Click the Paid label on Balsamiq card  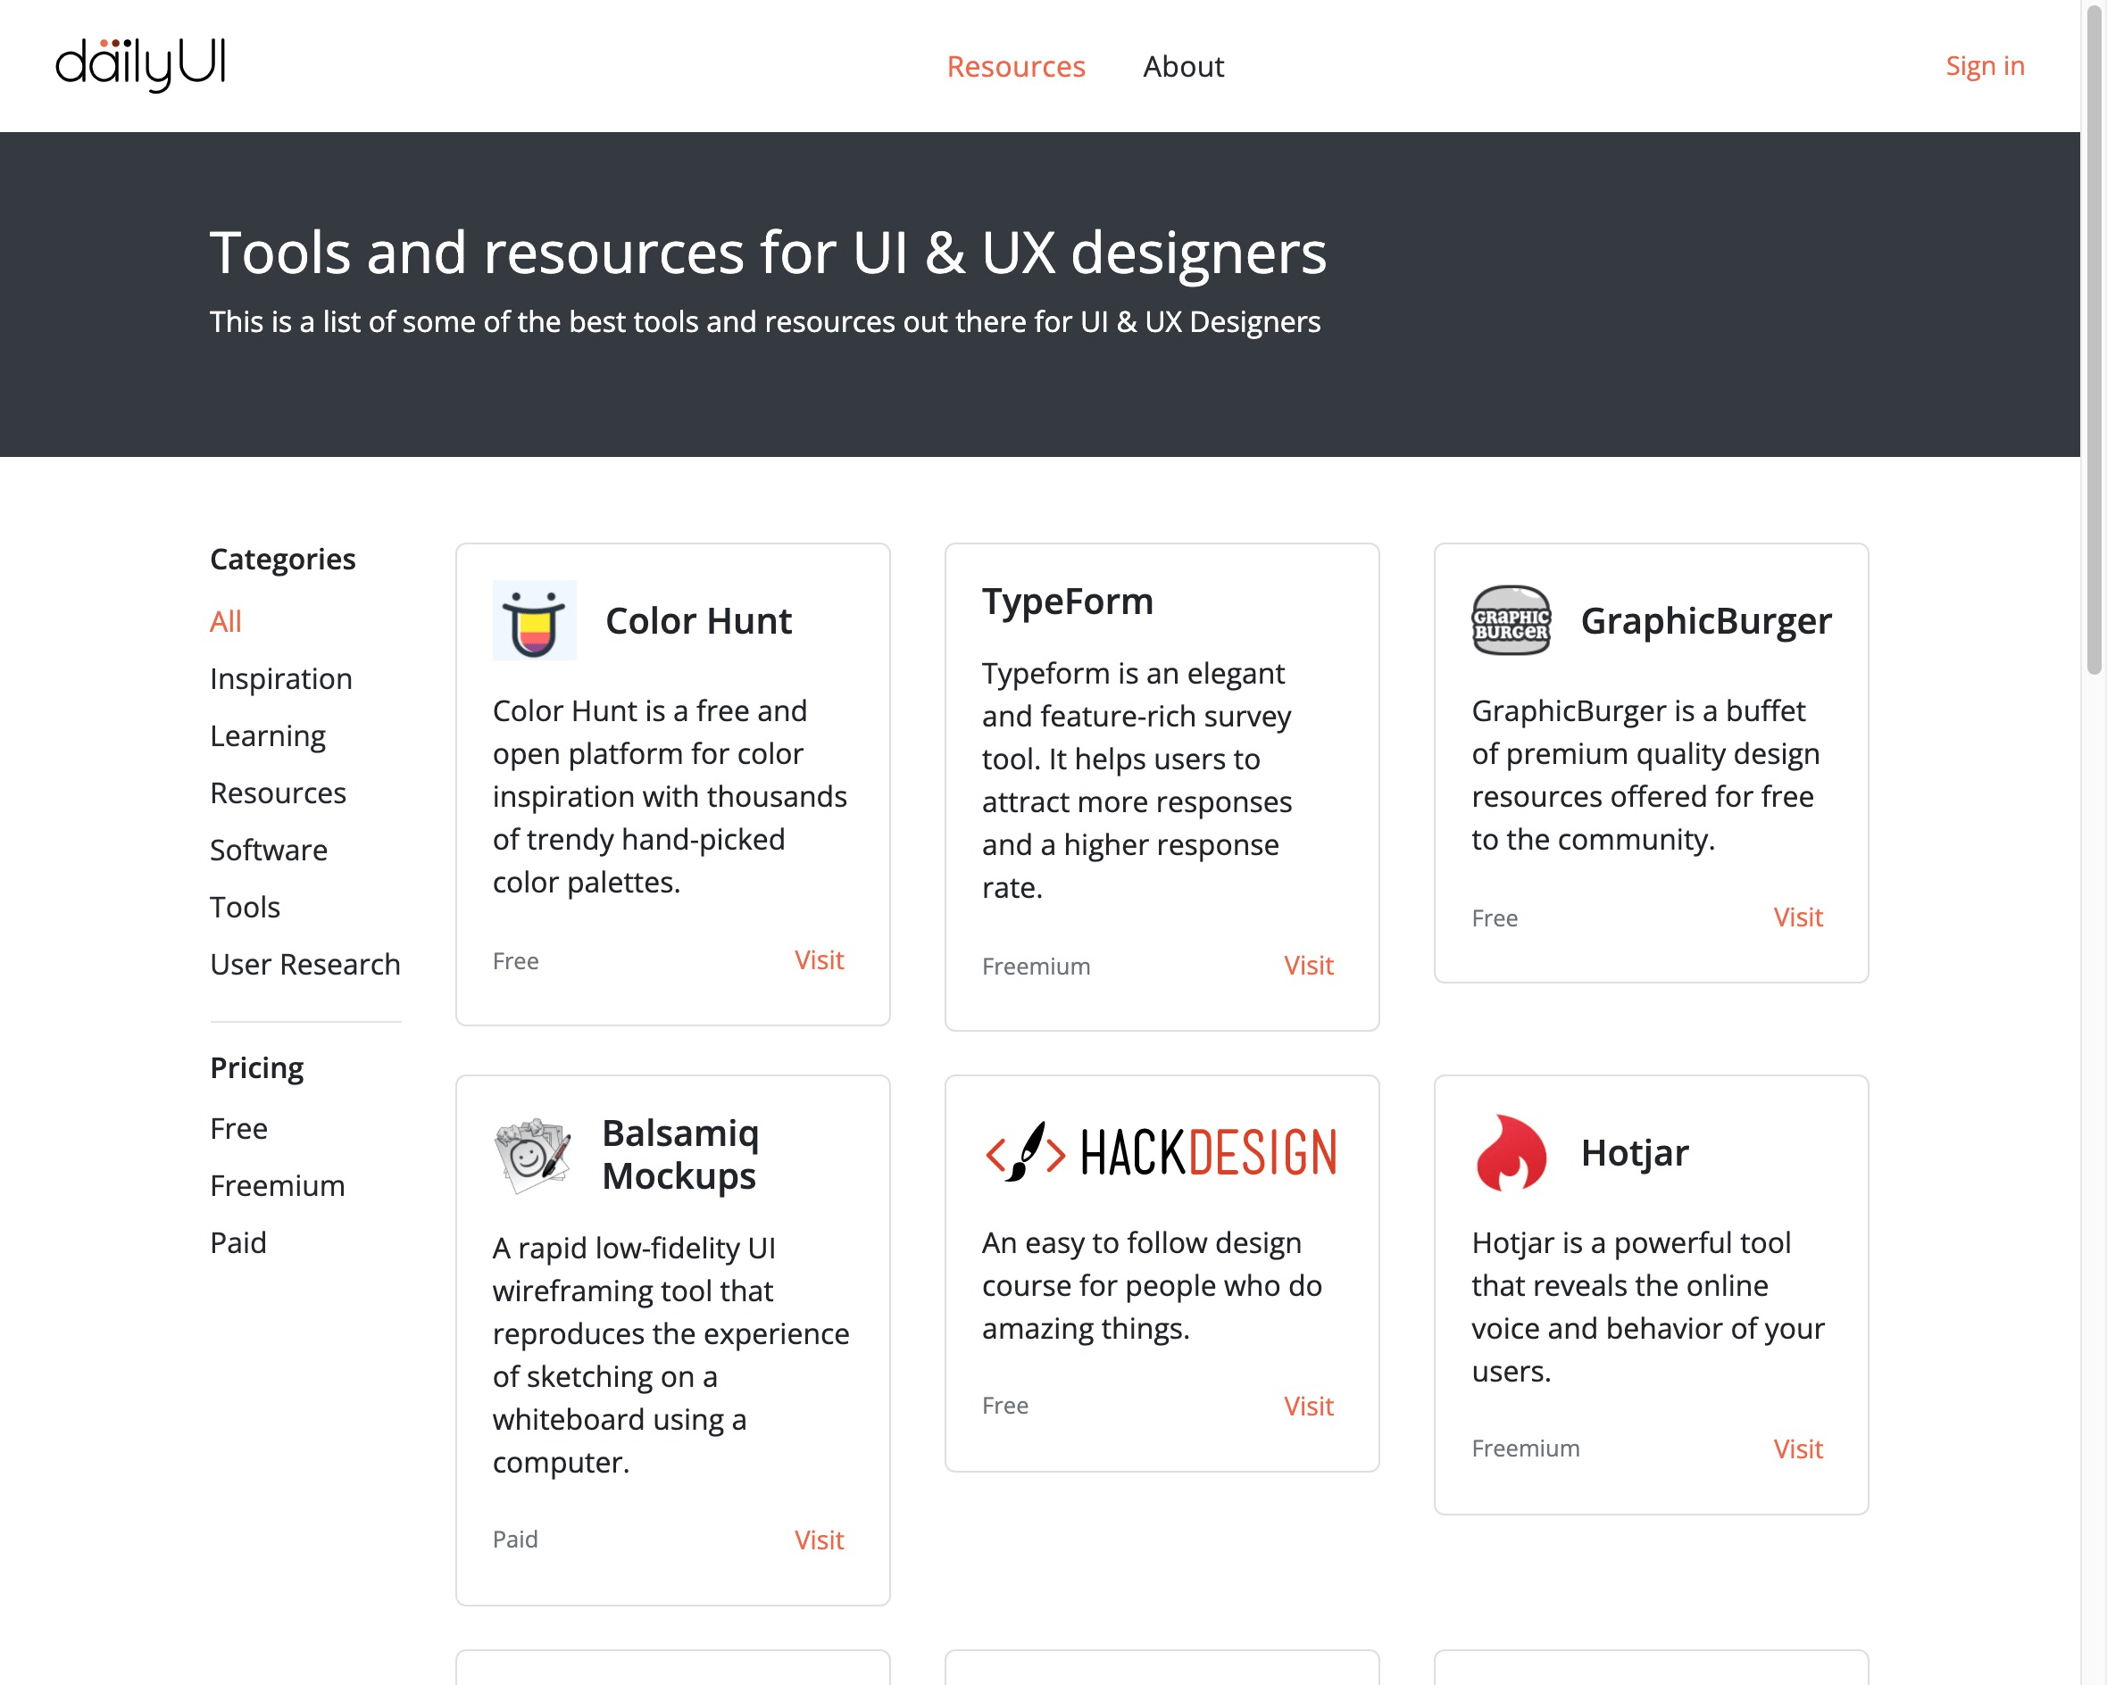(x=515, y=1540)
